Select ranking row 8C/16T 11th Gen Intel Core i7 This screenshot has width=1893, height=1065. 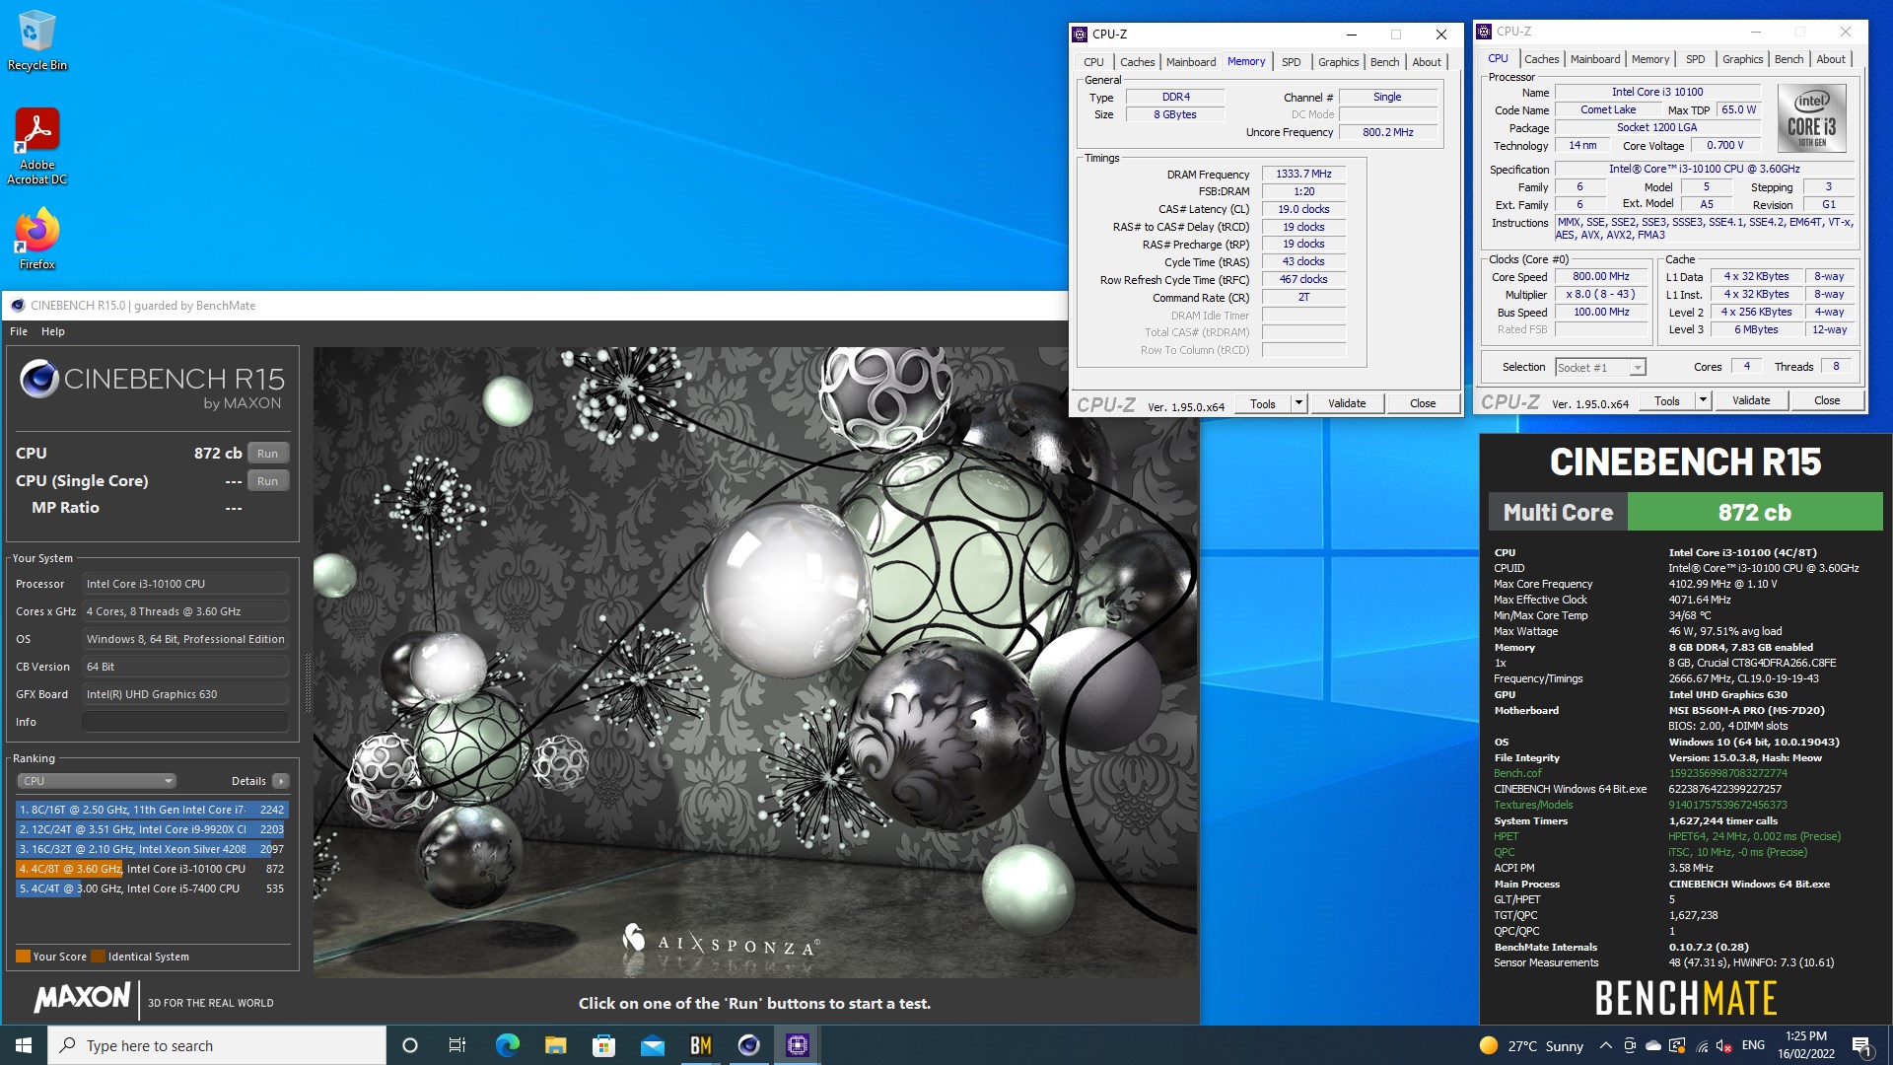(152, 810)
